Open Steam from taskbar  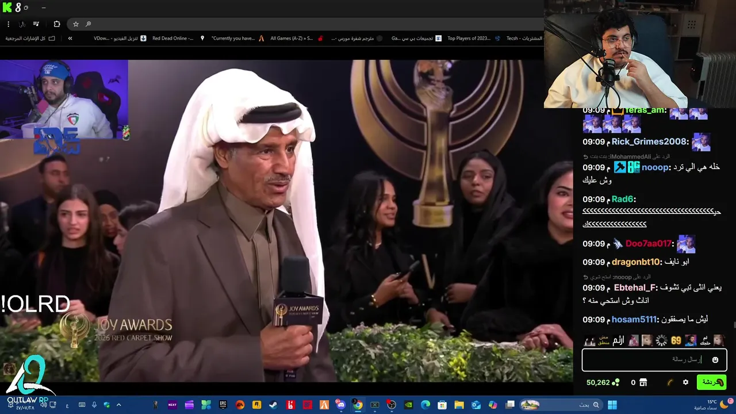pyautogui.click(x=273, y=405)
